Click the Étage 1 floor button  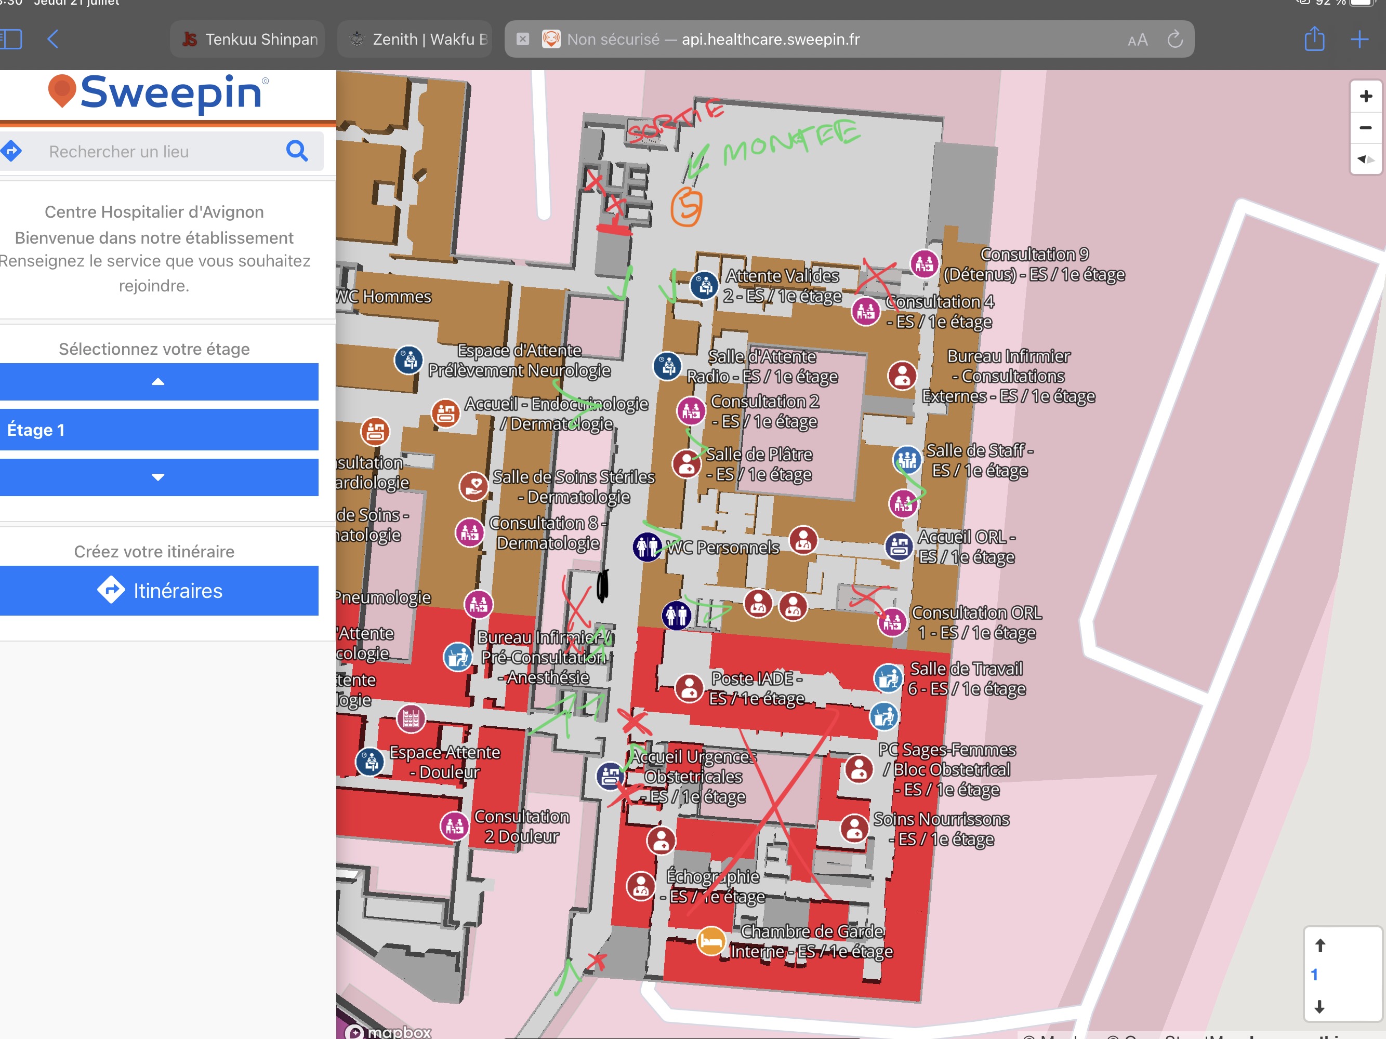159,430
